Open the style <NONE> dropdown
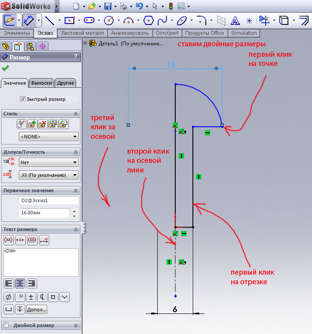The image size is (312, 334). 48,137
